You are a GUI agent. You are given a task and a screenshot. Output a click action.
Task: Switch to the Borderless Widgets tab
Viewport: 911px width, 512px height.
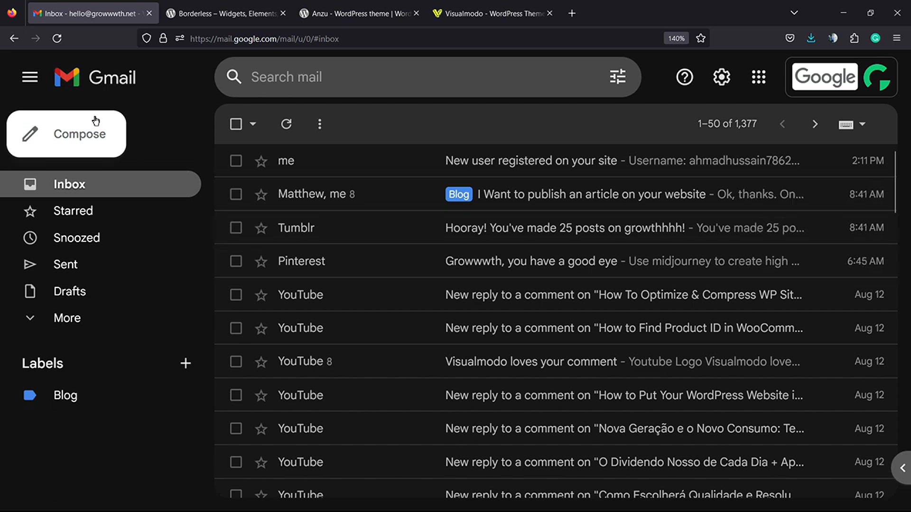point(225,13)
